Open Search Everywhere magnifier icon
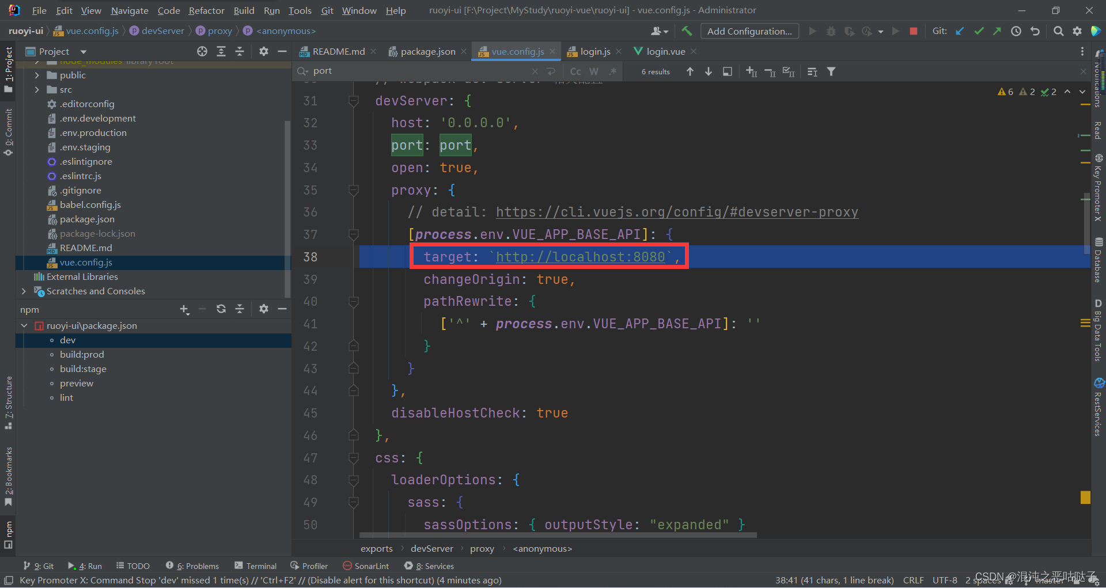Screen dimensions: 1106x588 1058,31
